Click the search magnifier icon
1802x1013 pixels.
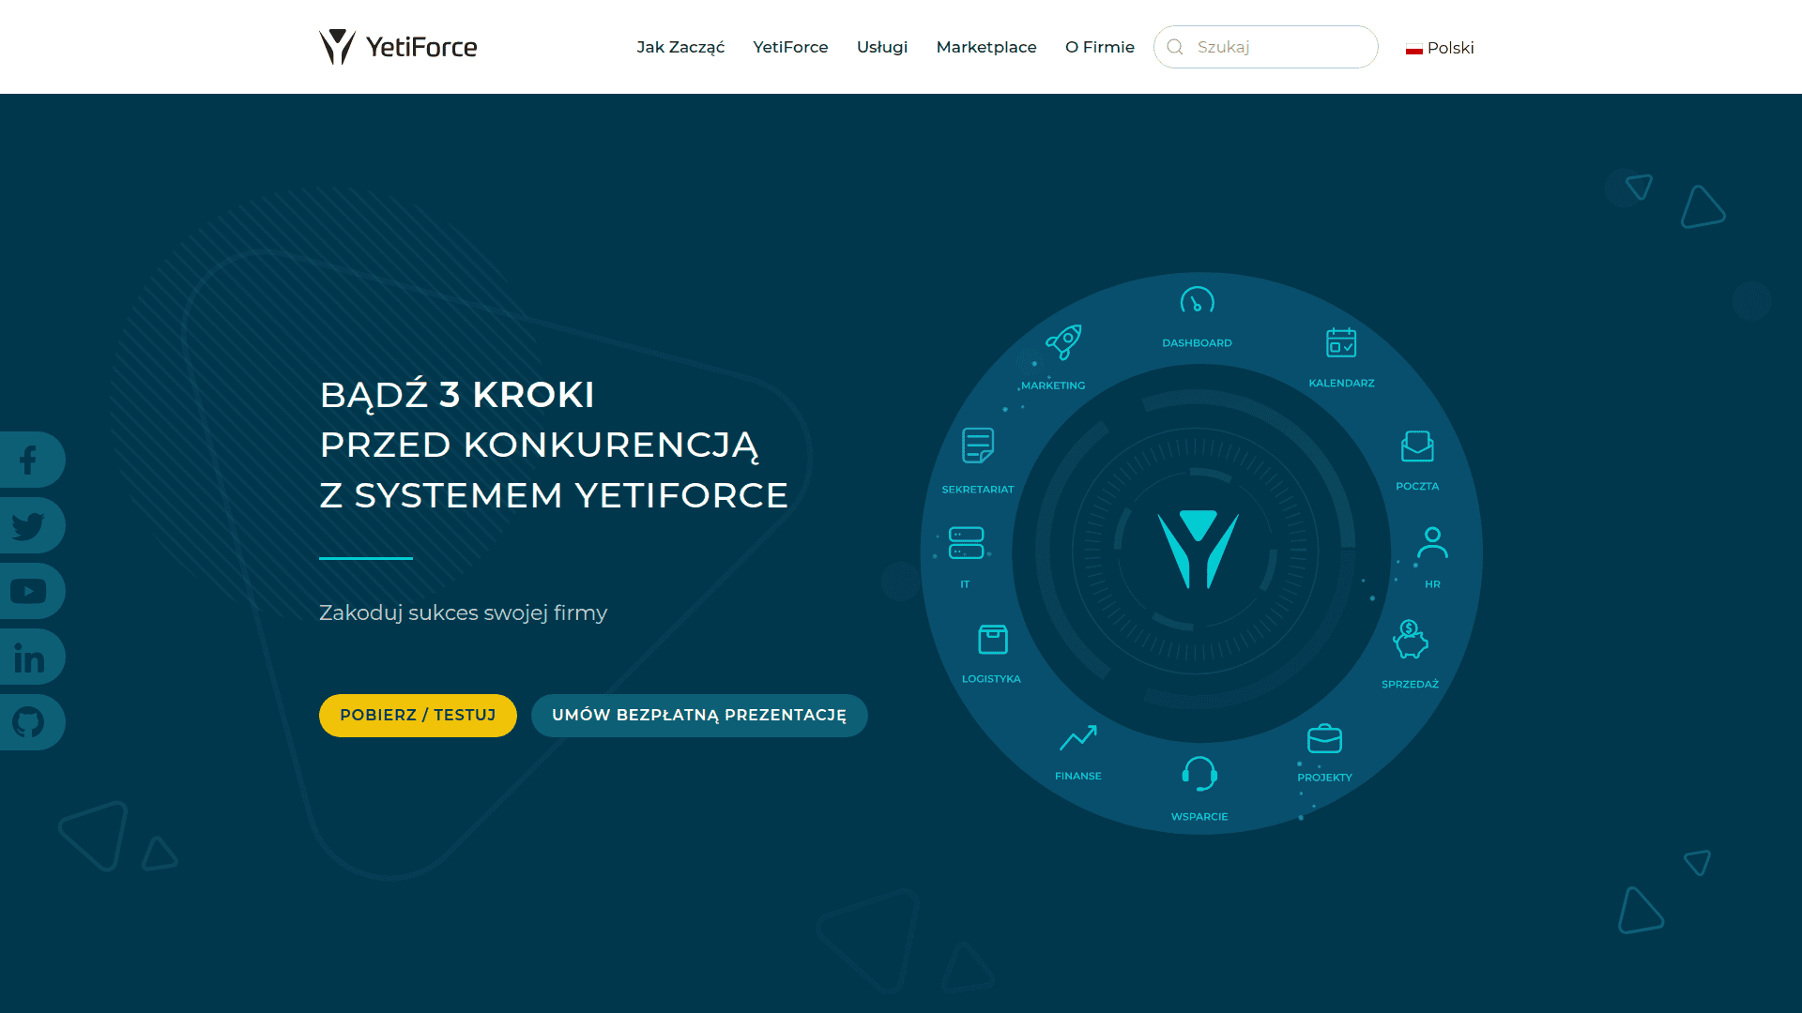(x=1175, y=47)
